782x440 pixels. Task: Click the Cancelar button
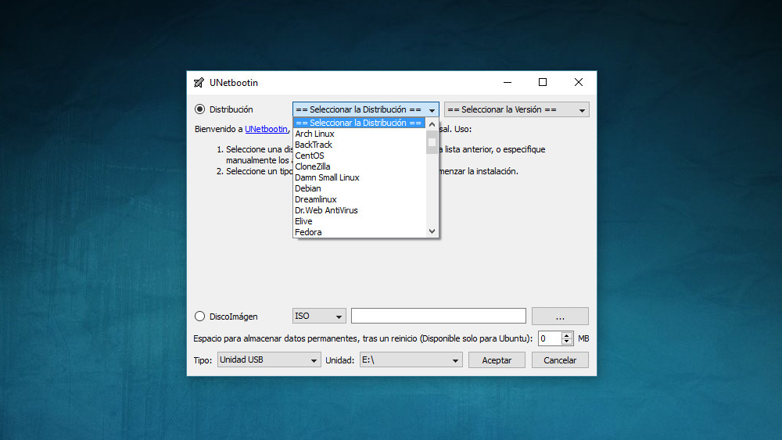pyautogui.click(x=560, y=360)
